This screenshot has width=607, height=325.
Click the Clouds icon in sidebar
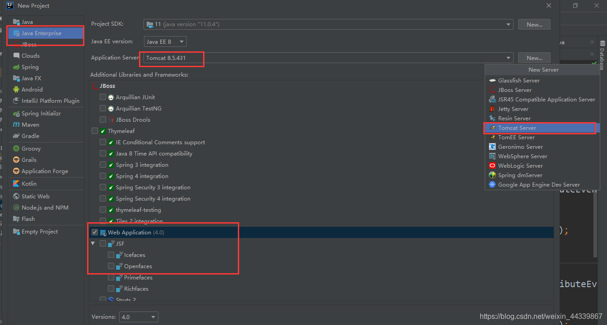(x=17, y=55)
